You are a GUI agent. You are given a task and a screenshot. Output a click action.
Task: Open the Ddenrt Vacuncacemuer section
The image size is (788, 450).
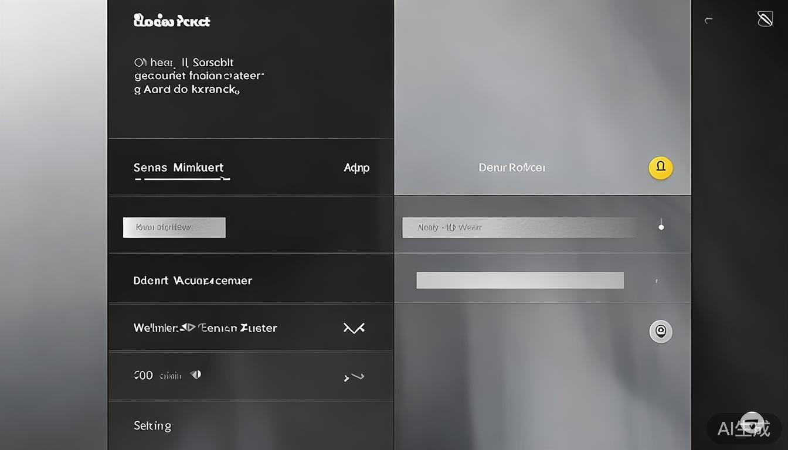tap(192, 281)
